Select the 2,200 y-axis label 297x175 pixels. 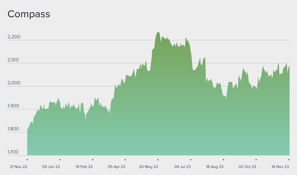[14, 37]
